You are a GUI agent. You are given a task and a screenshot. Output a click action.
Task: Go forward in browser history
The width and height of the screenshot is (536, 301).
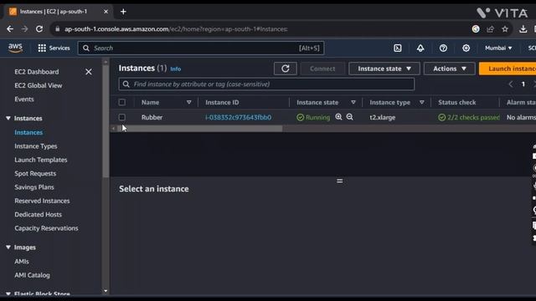[x=24, y=29]
